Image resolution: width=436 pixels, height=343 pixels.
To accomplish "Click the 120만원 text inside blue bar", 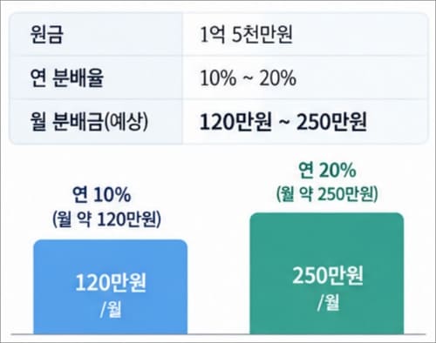I will pyautogui.click(x=111, y=283).
